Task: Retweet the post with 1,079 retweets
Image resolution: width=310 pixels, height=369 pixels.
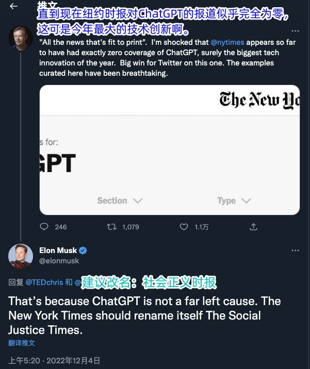Action: [111, 227]
